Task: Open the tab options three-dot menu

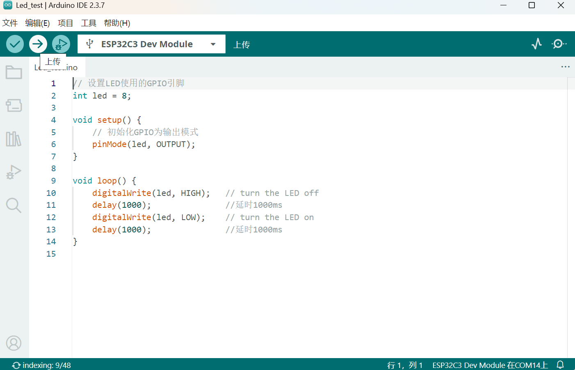Action: click(566, 67)
